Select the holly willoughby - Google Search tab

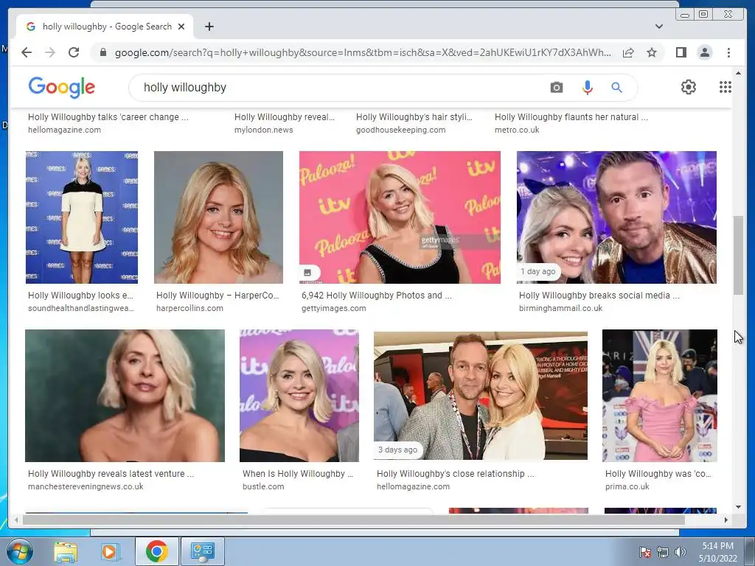105,27
